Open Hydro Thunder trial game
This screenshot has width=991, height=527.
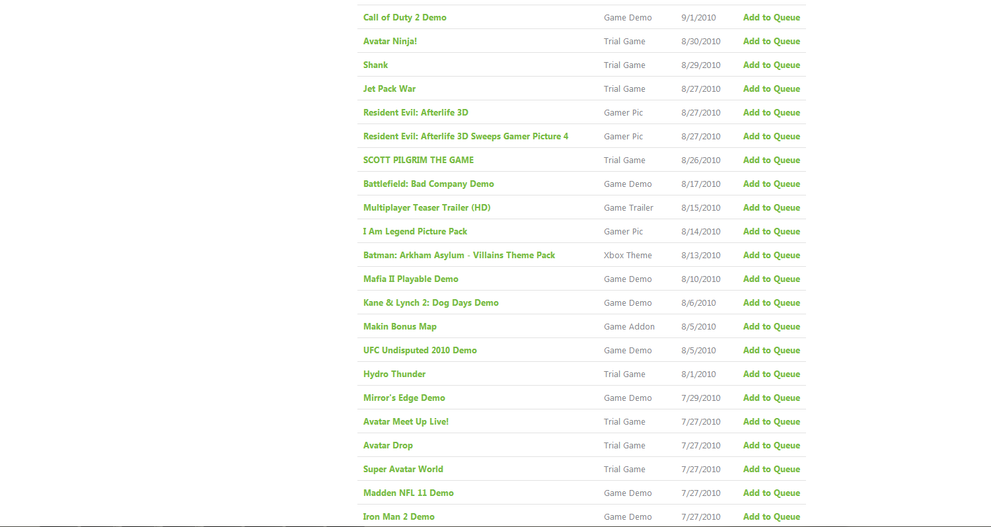pos(394,374)
